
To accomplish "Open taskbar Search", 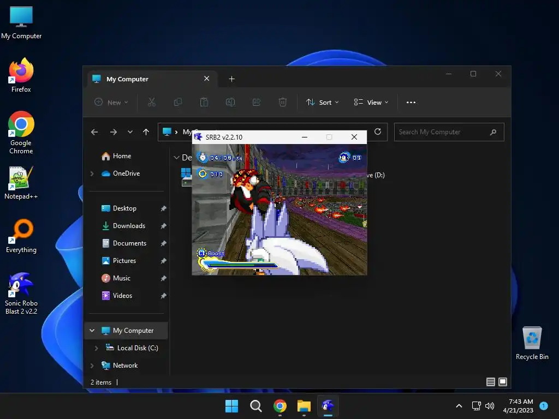I will point(256,406).
